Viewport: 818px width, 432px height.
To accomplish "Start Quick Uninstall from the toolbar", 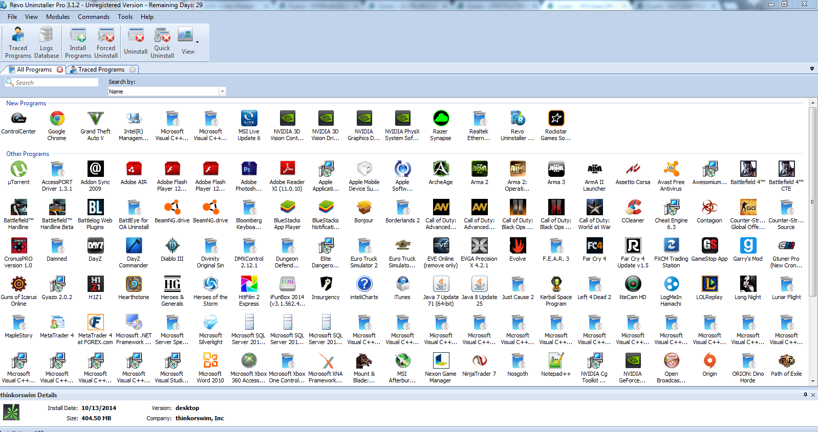I will coord(162,43).
